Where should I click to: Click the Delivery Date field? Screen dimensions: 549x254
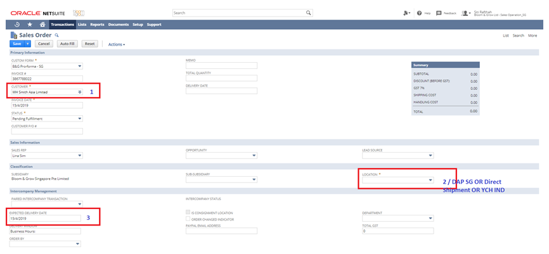tap(221, 91)
